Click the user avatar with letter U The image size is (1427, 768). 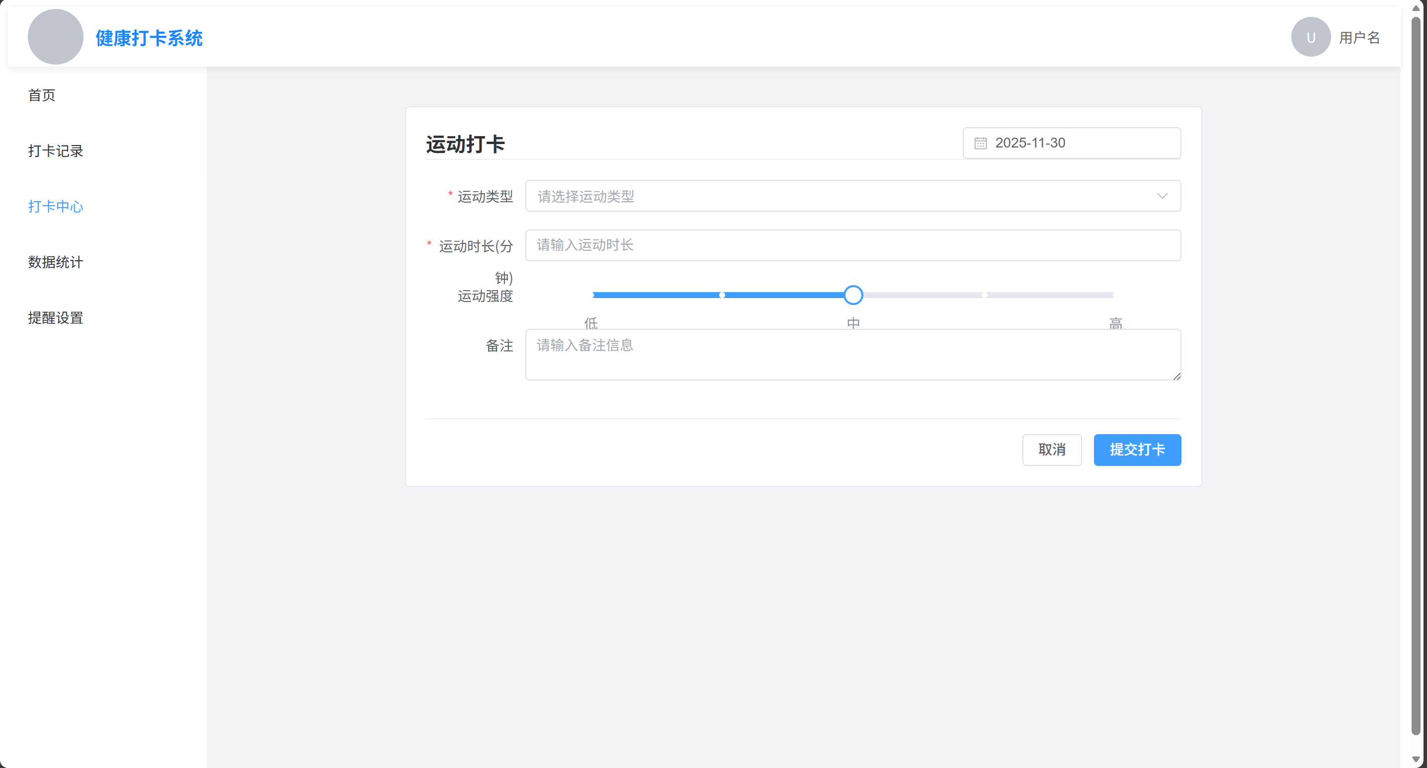tap(1310, 37)
